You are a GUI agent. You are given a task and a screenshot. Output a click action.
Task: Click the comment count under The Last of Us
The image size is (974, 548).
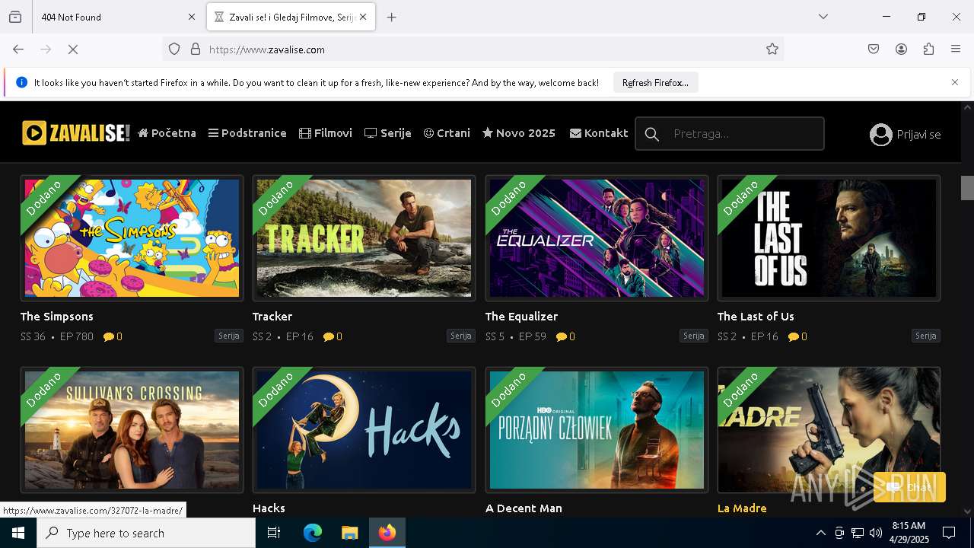click(797, 336)
